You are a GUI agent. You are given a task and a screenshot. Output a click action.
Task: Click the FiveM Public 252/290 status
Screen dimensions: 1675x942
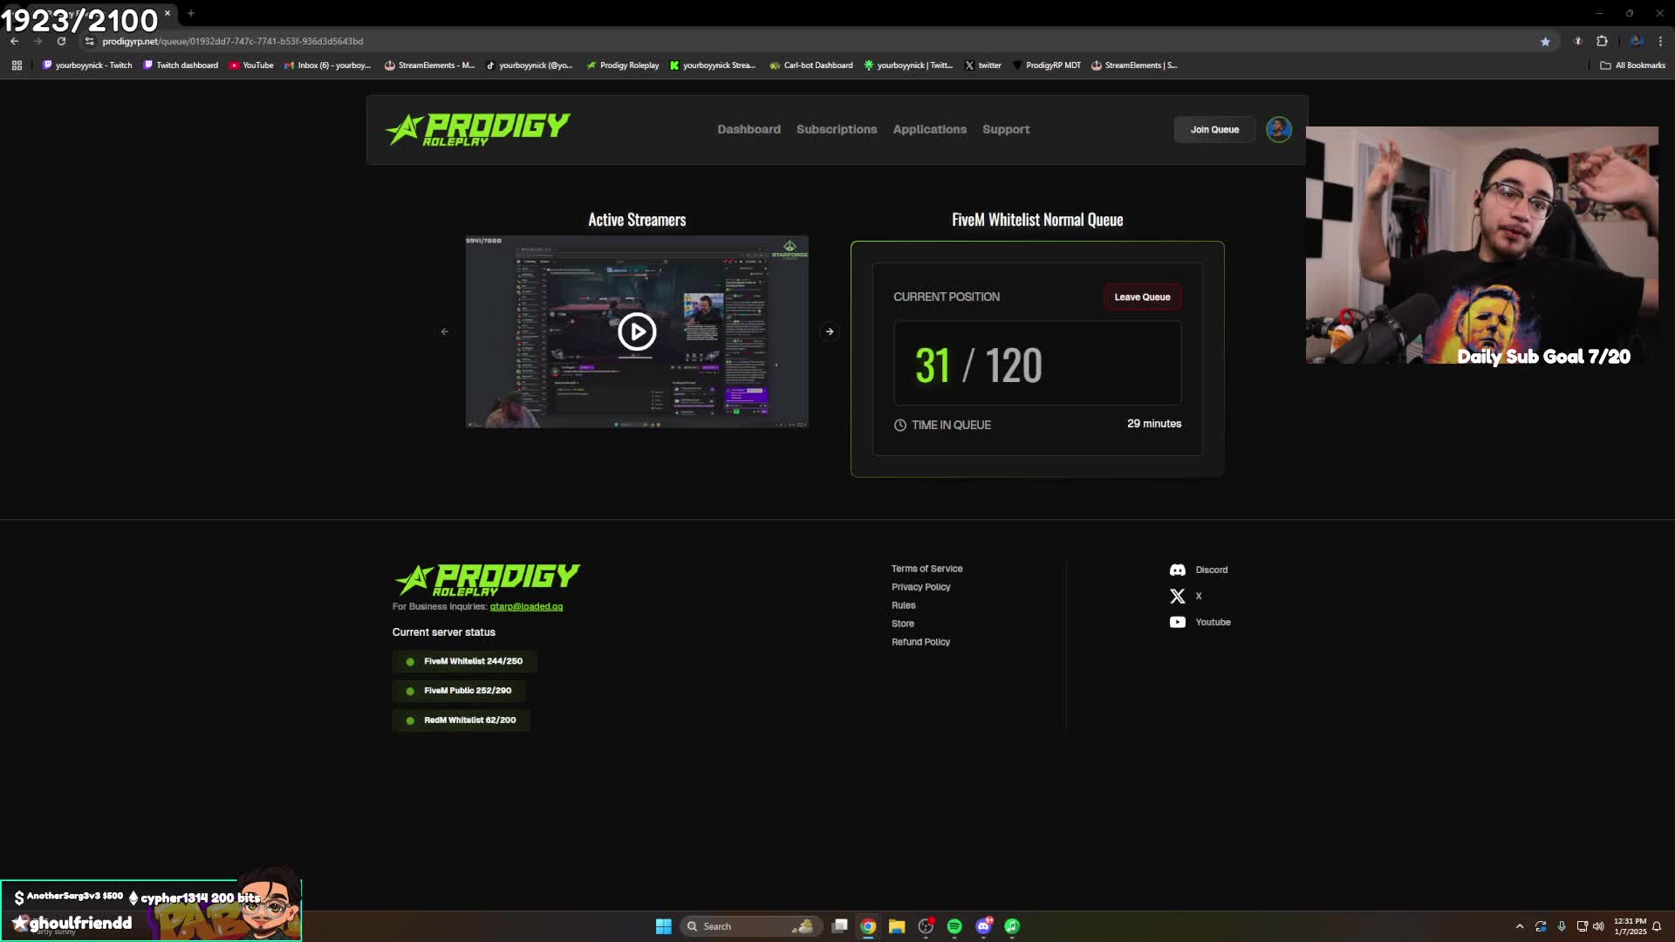(459, 690)
